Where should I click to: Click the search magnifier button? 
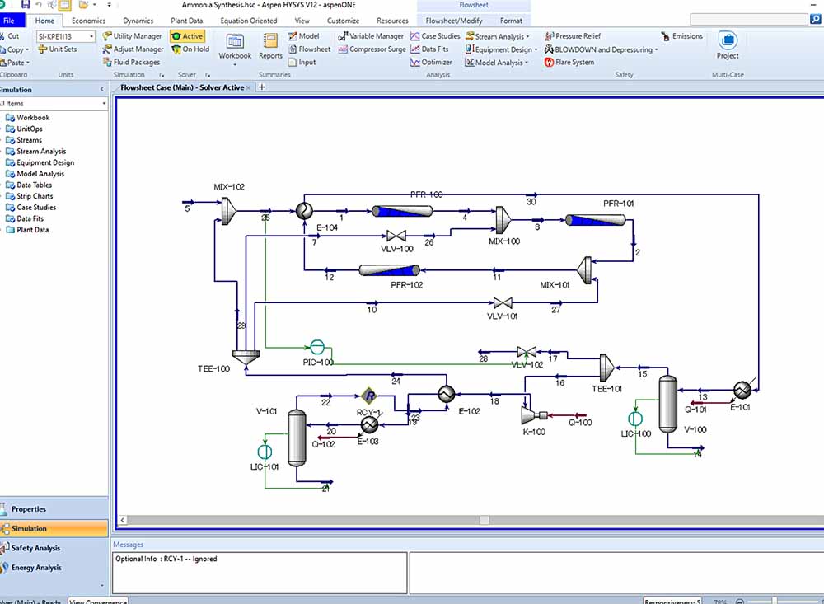(816, 20)
